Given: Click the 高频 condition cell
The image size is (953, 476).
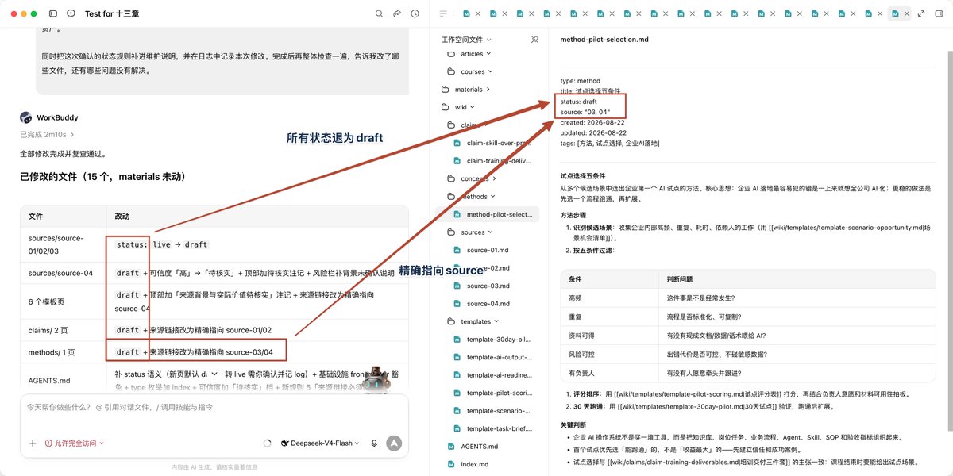Looking at the screenshot, I should click(609, 298).
